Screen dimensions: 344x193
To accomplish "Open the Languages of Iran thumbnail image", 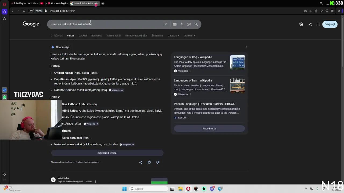I will (238, 86).
